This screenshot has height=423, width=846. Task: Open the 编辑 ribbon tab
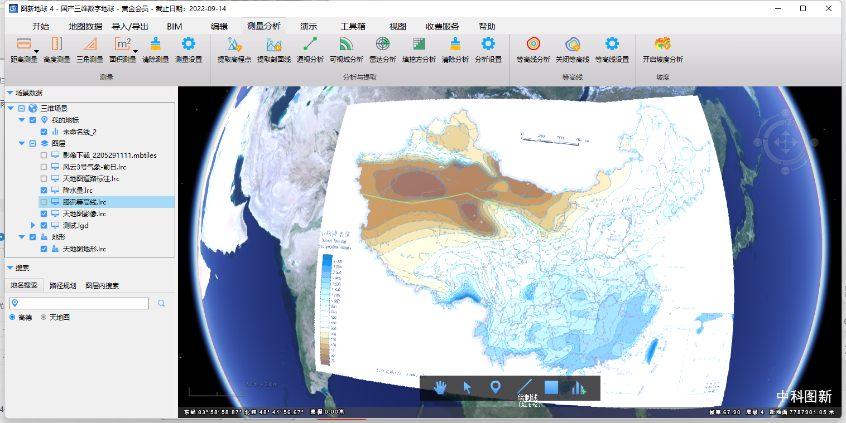tap(219, 26)
